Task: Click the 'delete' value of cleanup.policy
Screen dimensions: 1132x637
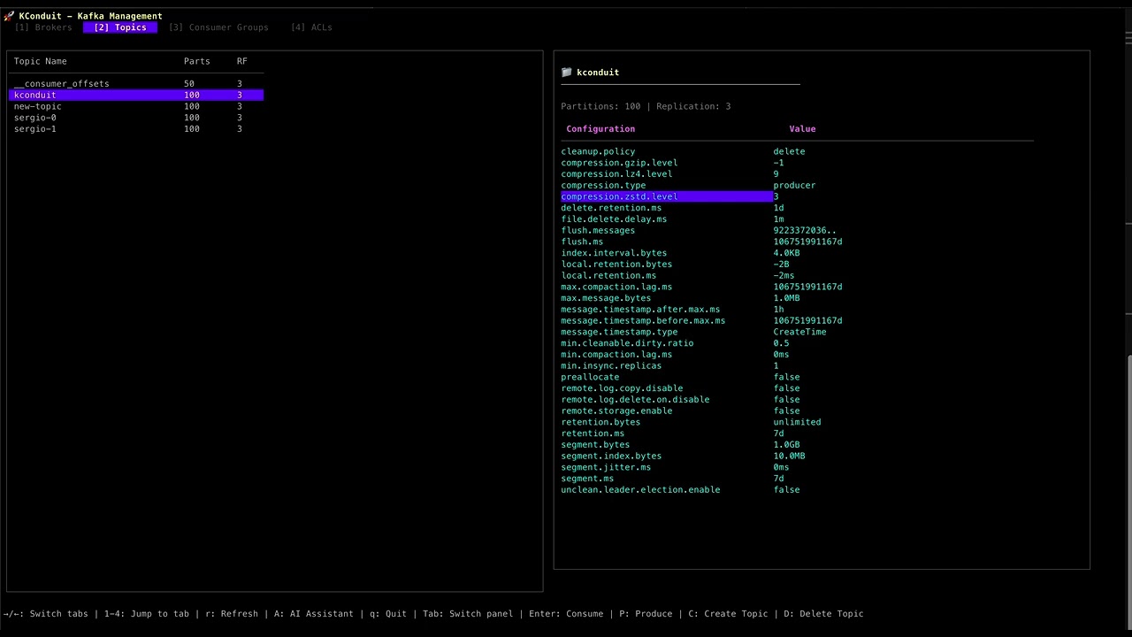Action: [x=789, y=151]
